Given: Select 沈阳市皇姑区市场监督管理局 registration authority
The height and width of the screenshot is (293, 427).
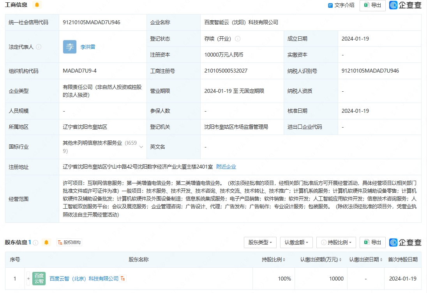Looking at the screenshot, I should pyautogui.click(x=236, y=127).
